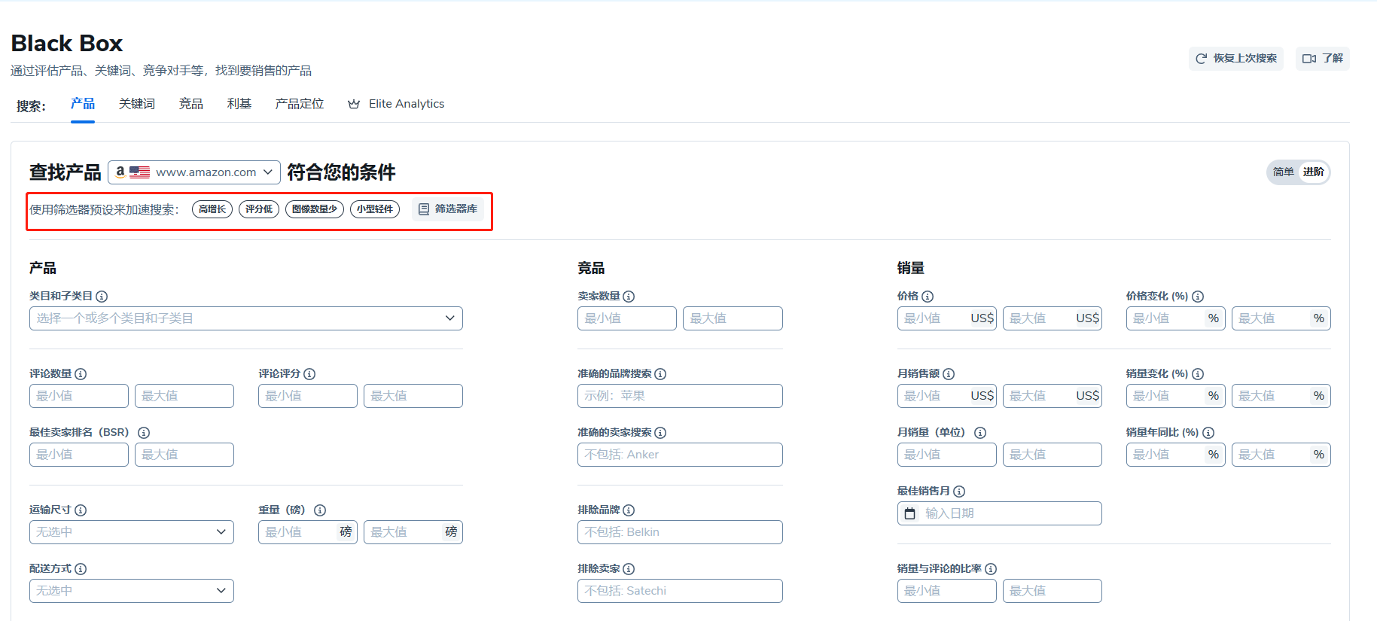Click info icon beside 销量变化 (%) label
Image resolution: width=1377 pixels, height=621 pixels.
click(x=1198, y=374)
